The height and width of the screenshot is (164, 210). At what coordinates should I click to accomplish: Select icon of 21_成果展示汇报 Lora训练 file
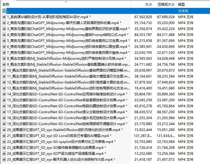pos(4,136)
